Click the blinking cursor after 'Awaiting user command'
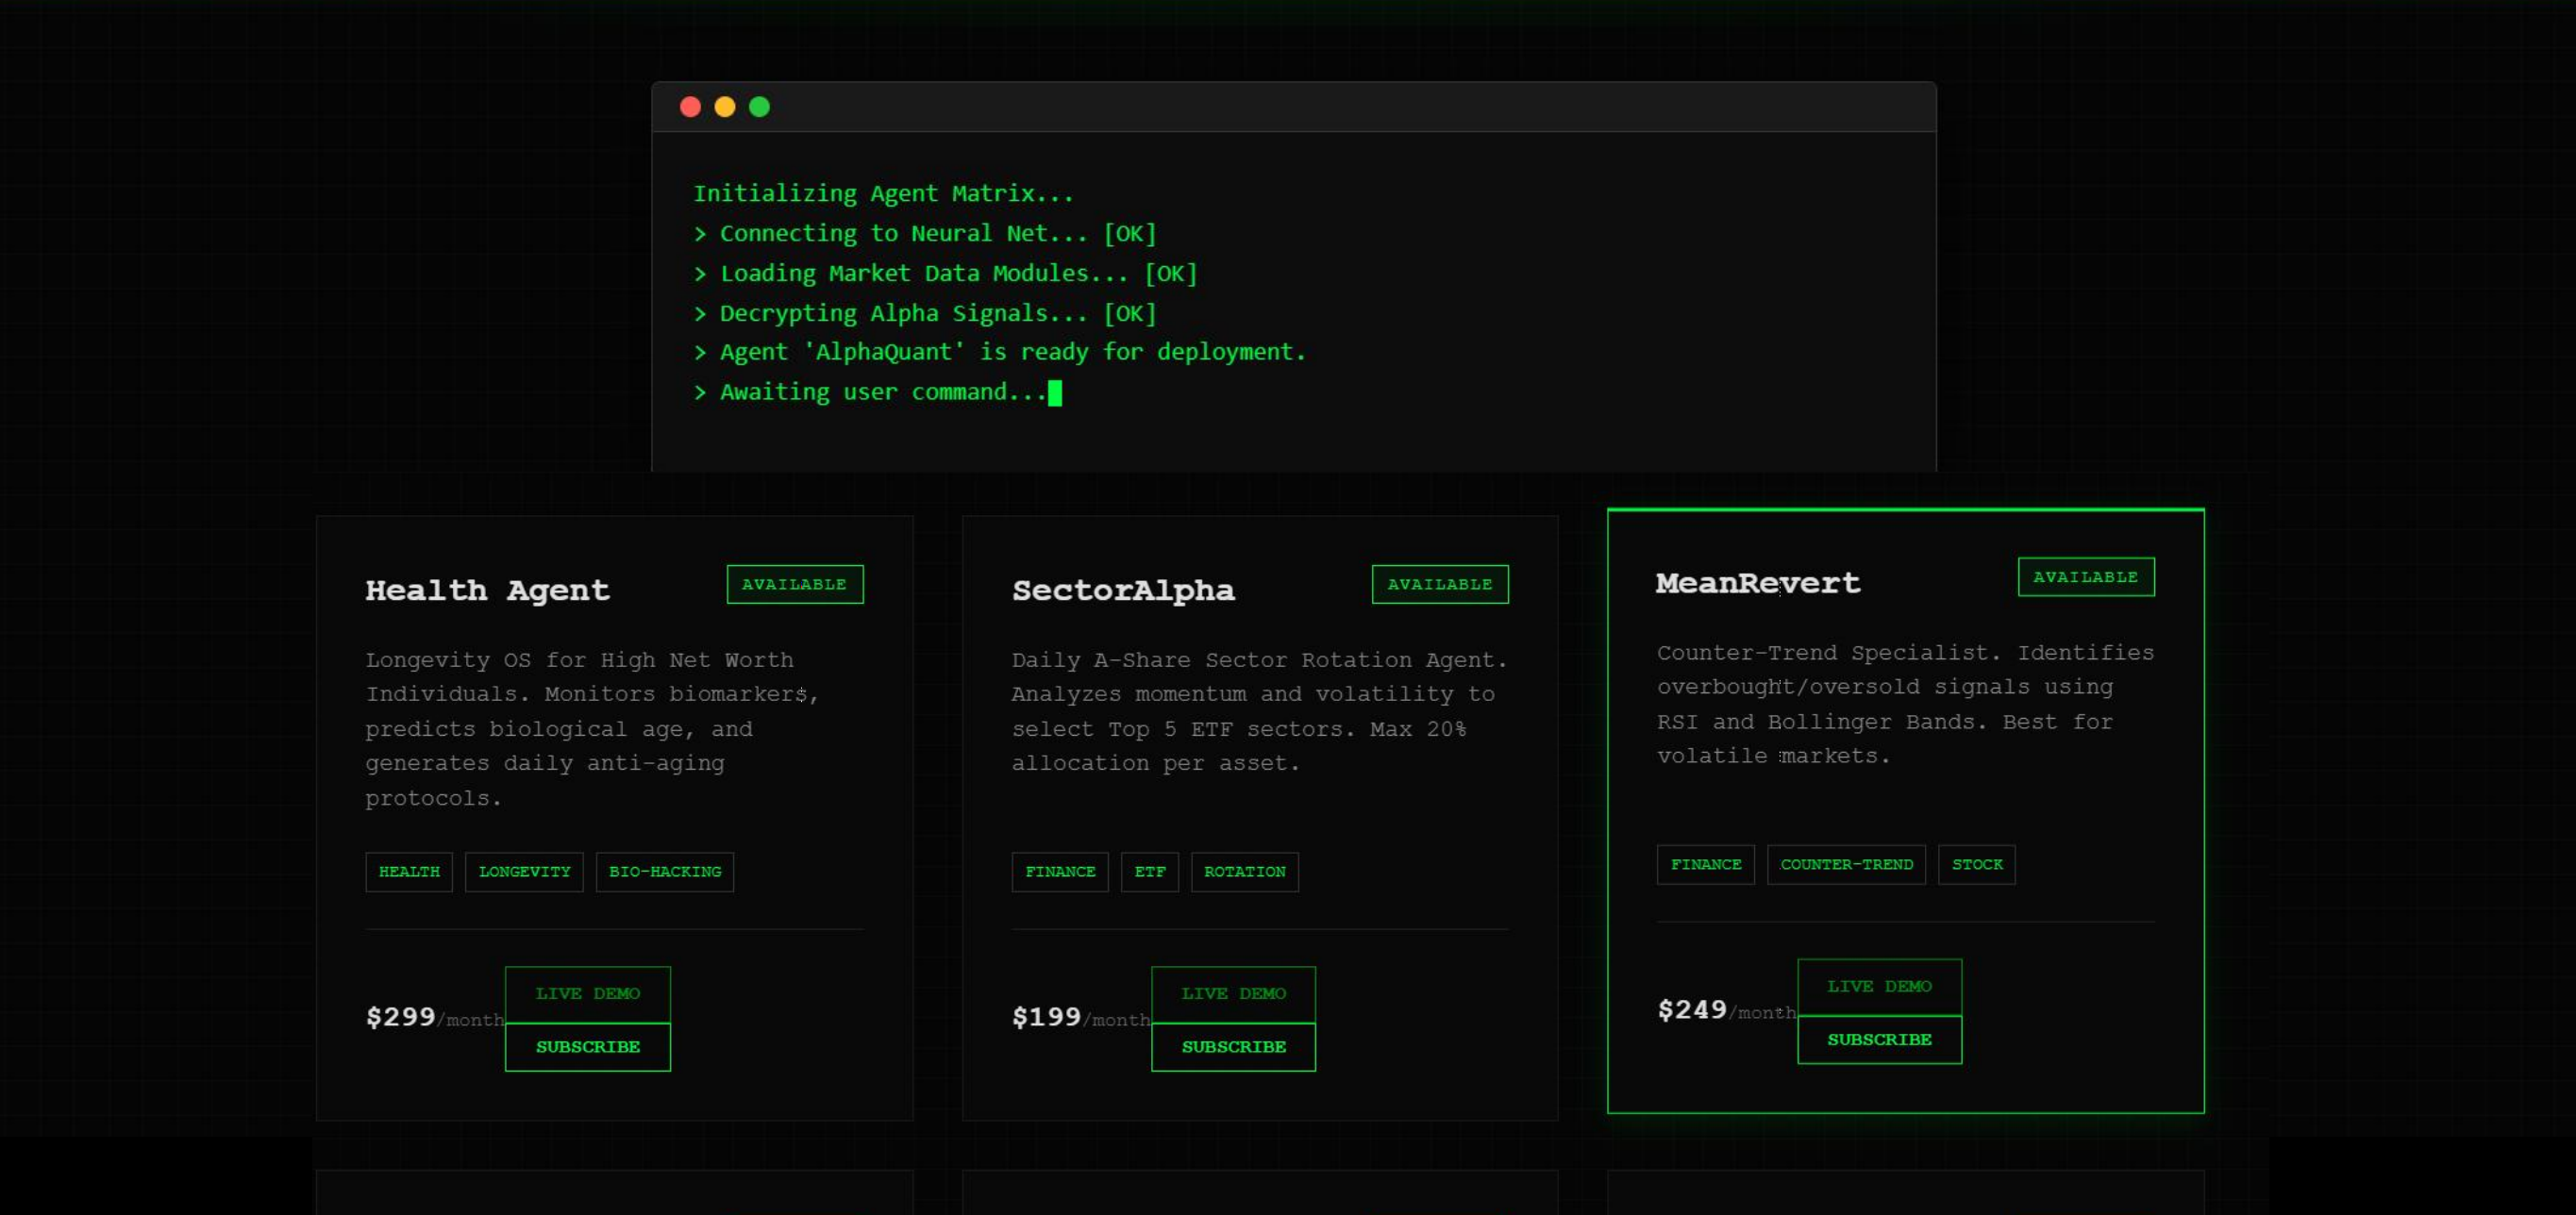The image size is (2576, 1215). [x=1056, y=392]
